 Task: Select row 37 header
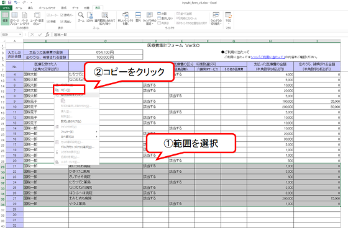pos(3,209)
